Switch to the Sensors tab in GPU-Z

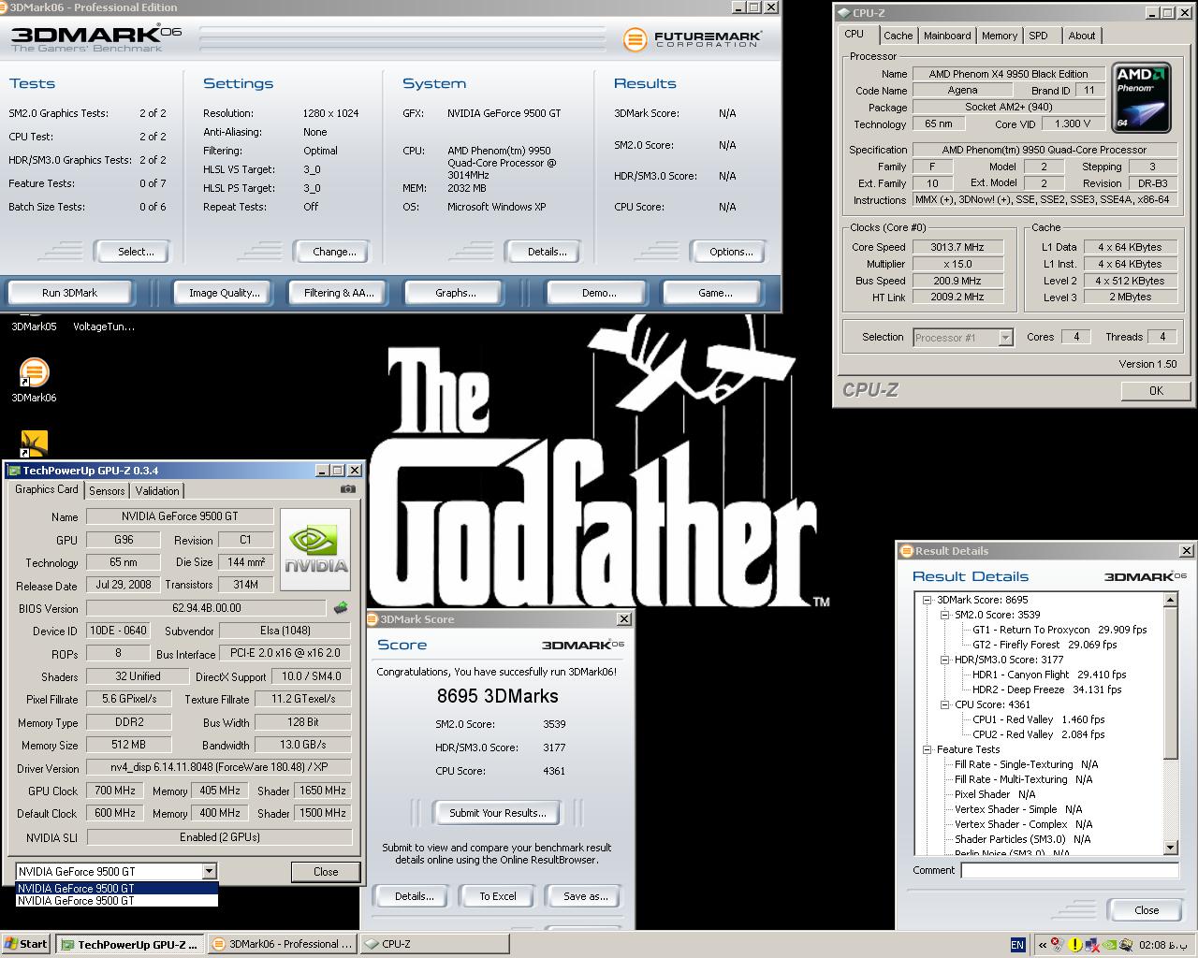tap(107, 490)
